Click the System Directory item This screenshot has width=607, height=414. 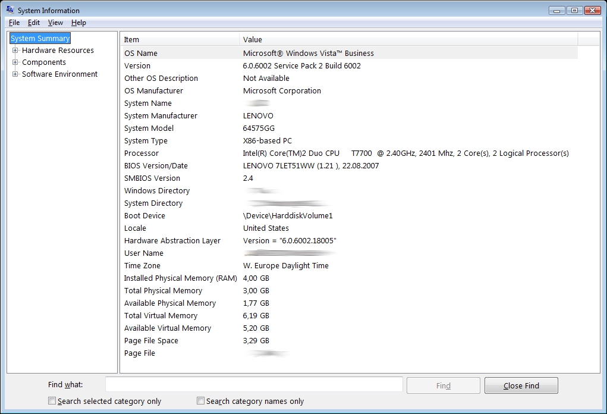click(x=153, y=203)
